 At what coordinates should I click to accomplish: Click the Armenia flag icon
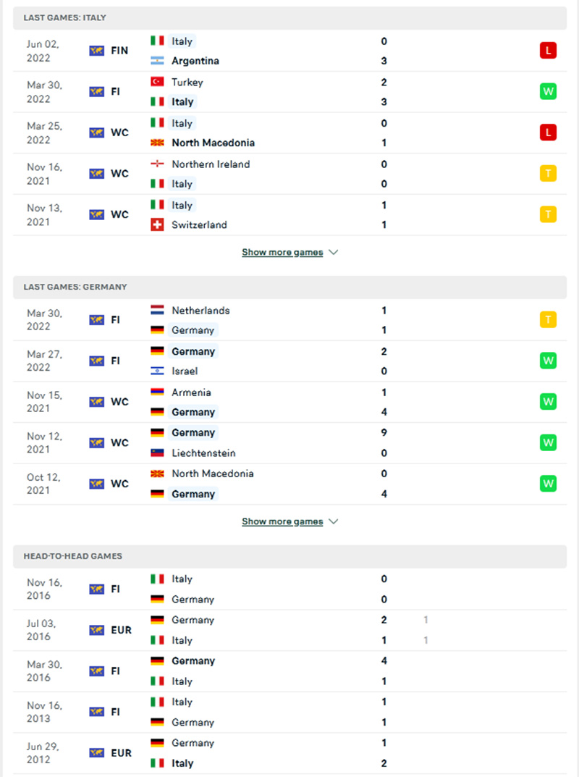coord(156,392)
